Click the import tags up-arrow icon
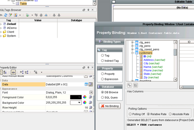 point(54,15)
